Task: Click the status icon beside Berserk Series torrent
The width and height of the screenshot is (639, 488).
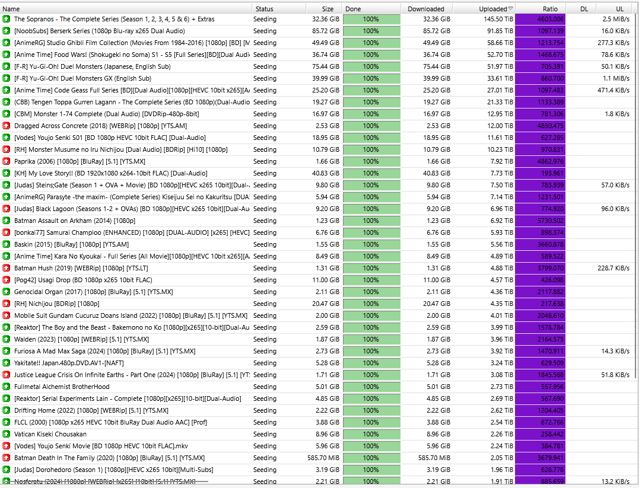Action: (6, 31)
